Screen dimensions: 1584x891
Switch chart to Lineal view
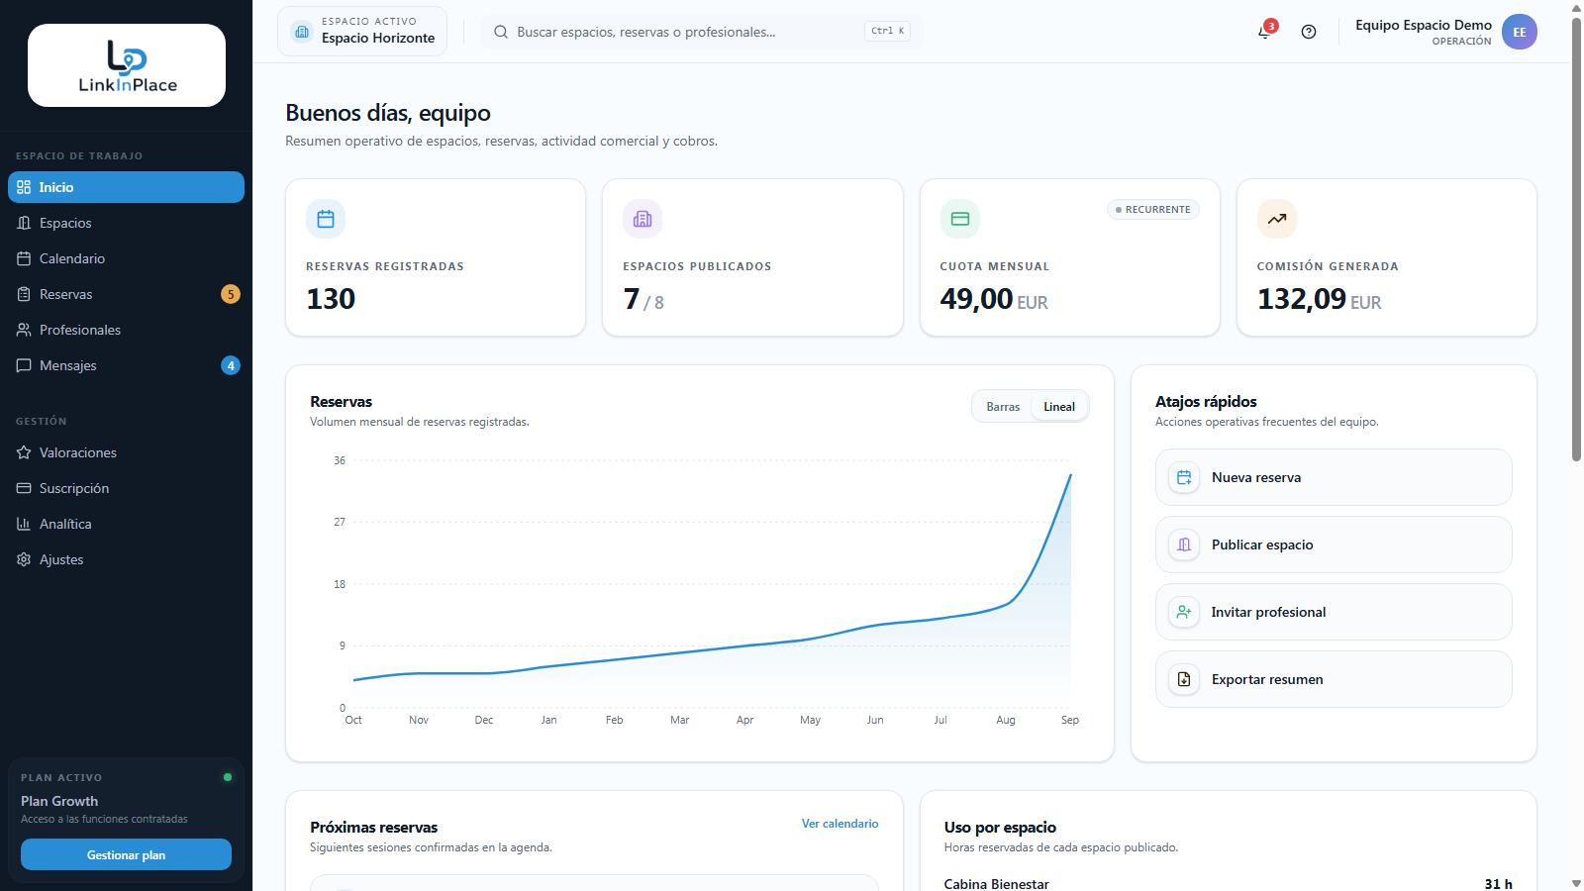1059,407
